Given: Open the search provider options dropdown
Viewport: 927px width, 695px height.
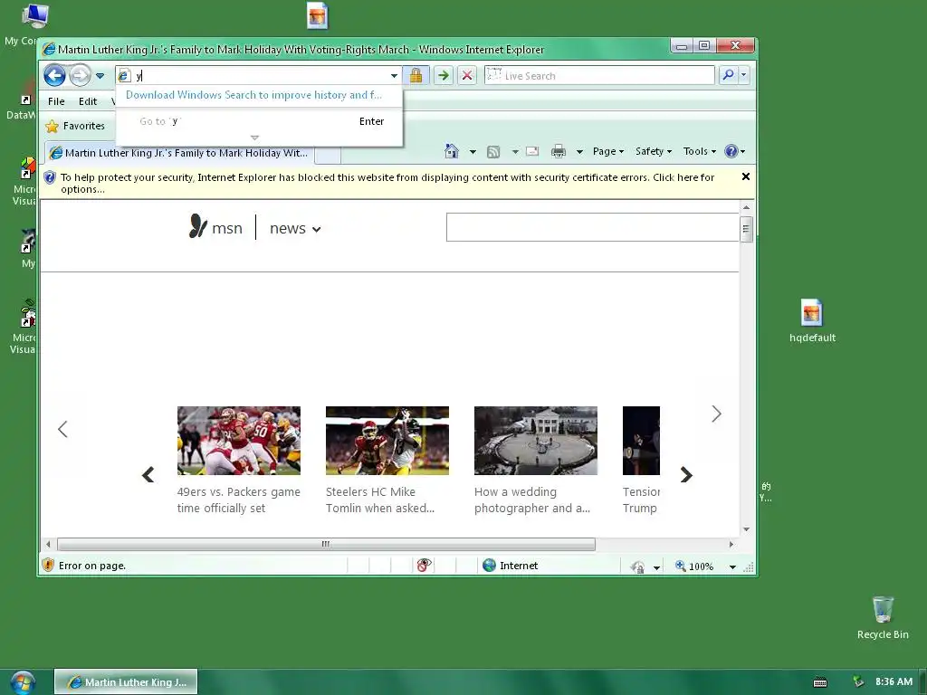Looking at the screenshot, I should (744, 75).
